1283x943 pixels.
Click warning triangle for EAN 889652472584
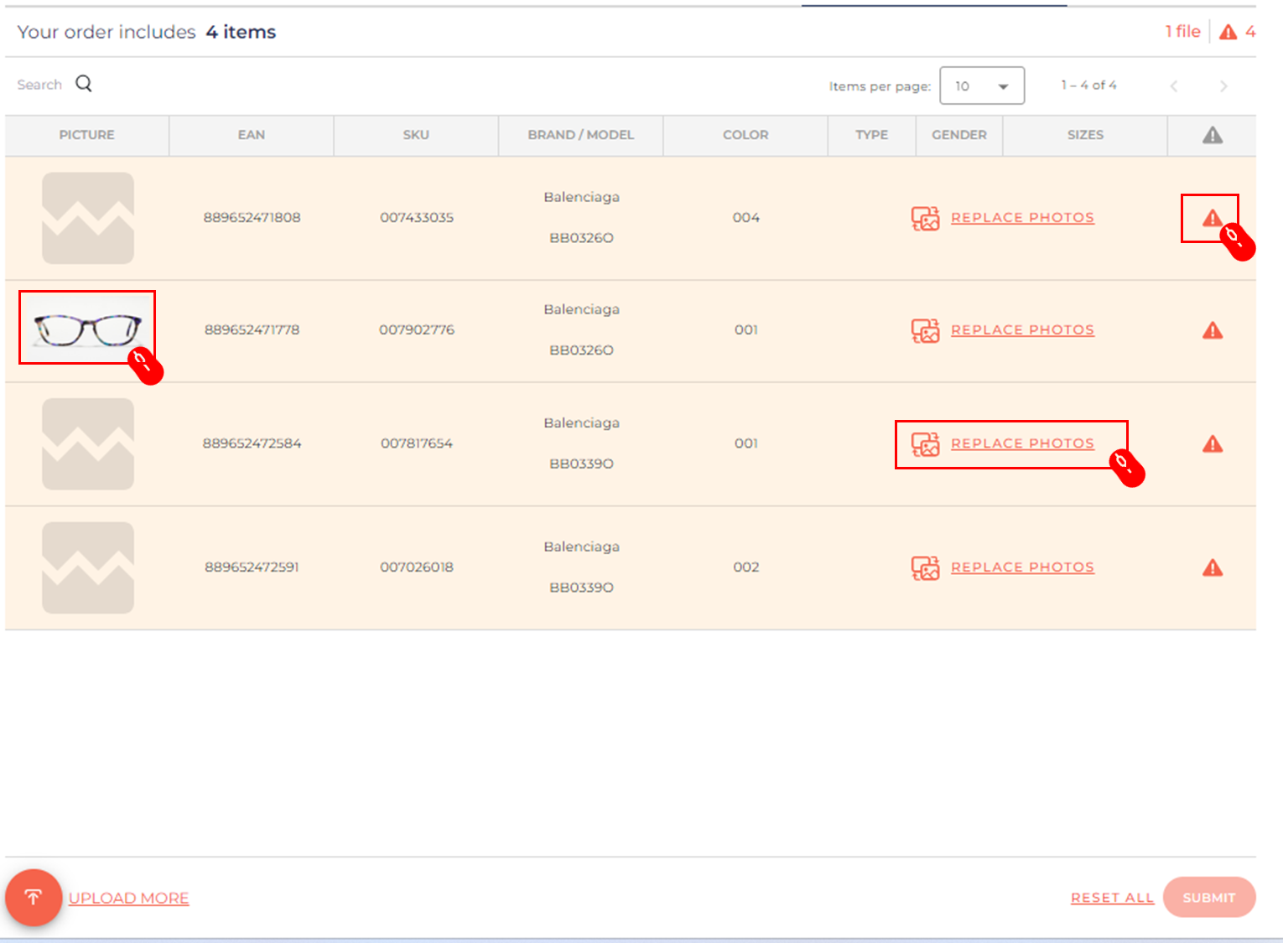pos(1212,444)
